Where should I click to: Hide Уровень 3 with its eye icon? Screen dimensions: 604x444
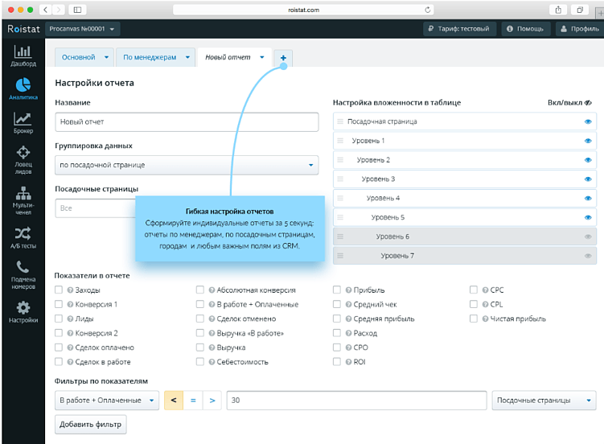[x=588, y=179]
